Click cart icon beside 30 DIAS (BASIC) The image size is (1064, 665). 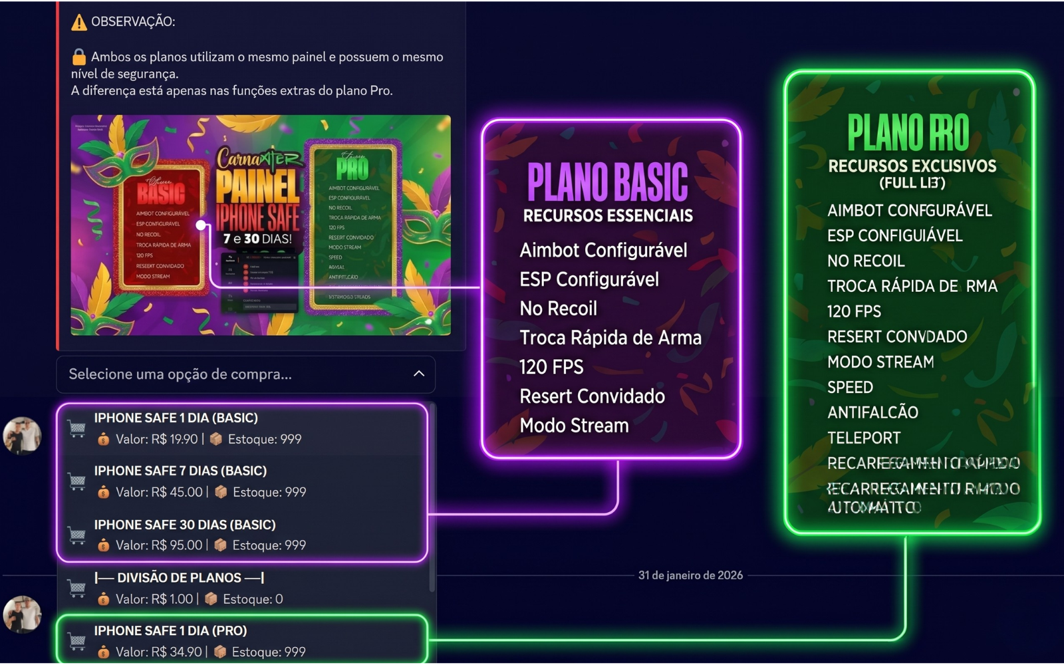77,535
